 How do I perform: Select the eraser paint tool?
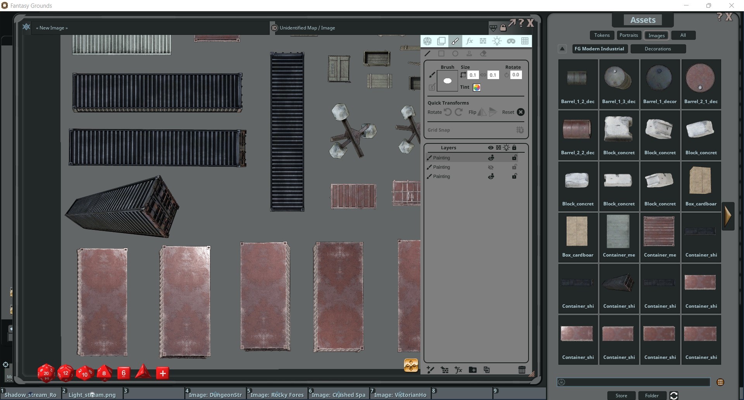483,54
